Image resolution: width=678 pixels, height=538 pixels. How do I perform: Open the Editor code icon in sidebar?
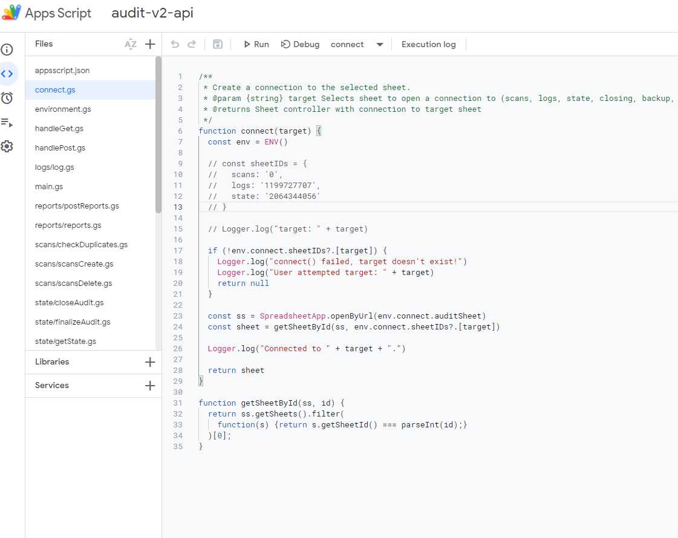pyautogui.click(x=7, y=74)
